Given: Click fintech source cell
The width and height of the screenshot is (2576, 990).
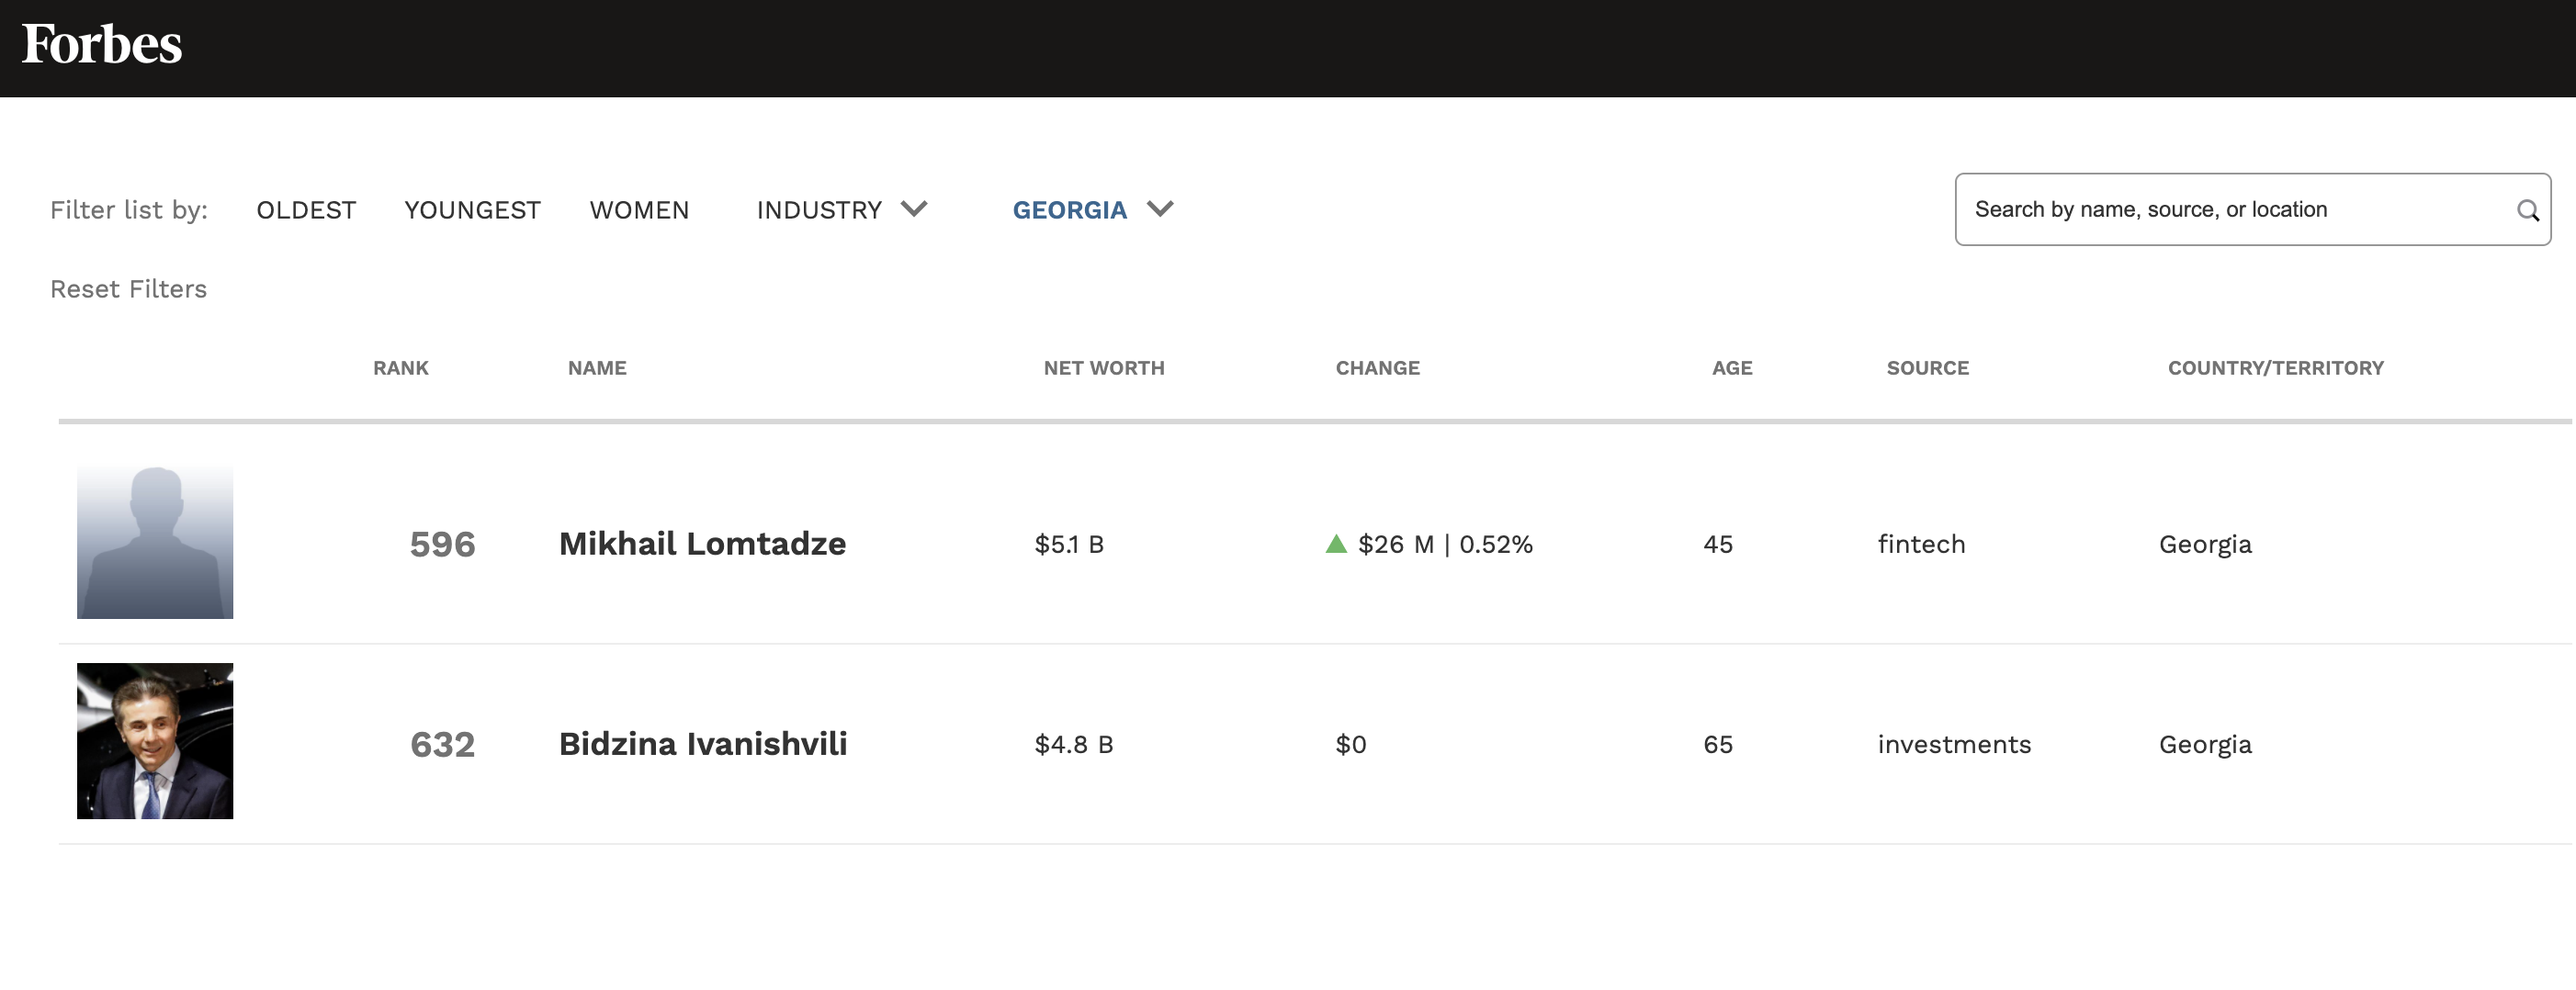Looking at the screenshot, I should pyautogui.click(x=1921, y=545).
